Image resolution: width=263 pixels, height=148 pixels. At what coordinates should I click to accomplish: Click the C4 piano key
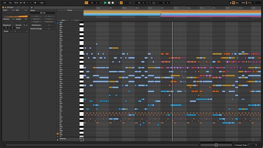(x=81, y=52)
